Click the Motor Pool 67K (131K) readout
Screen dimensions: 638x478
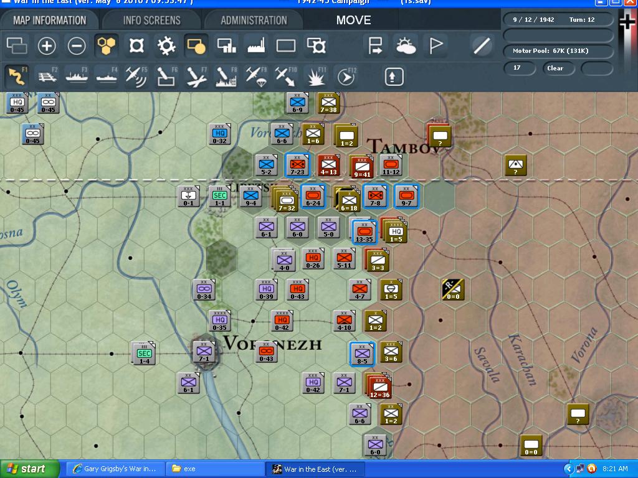pyautogui.click(x=558, y=51)
